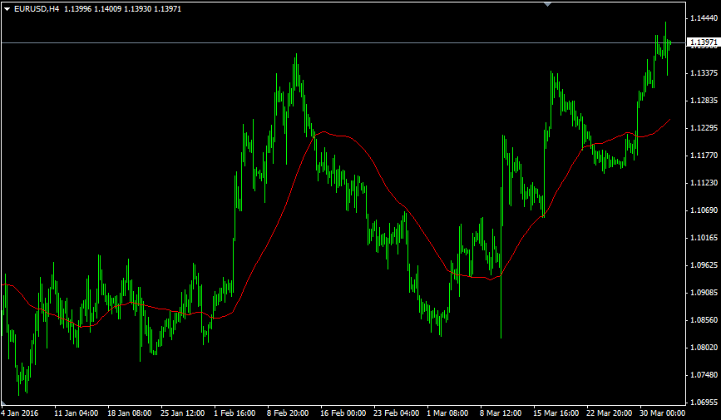Viewport: 721px width, 420px height.
Task: Click the OHLC values text after EURUSD,H4
Action: (123, 9)
